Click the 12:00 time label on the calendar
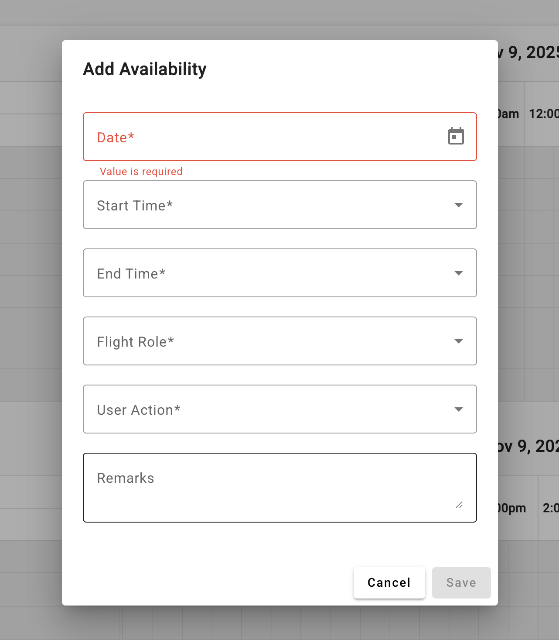 click(544, 114)
